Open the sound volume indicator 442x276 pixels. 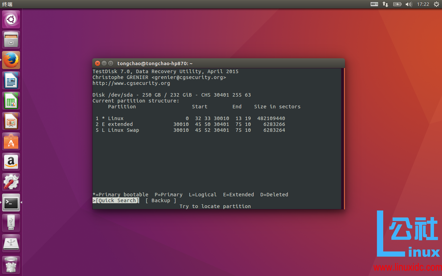(409, 4)
